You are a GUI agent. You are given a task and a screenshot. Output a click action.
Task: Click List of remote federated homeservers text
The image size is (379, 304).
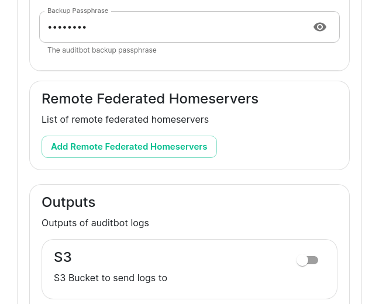(125, 119)
